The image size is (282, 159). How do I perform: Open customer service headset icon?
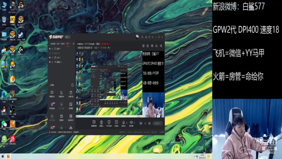[146, 37]
